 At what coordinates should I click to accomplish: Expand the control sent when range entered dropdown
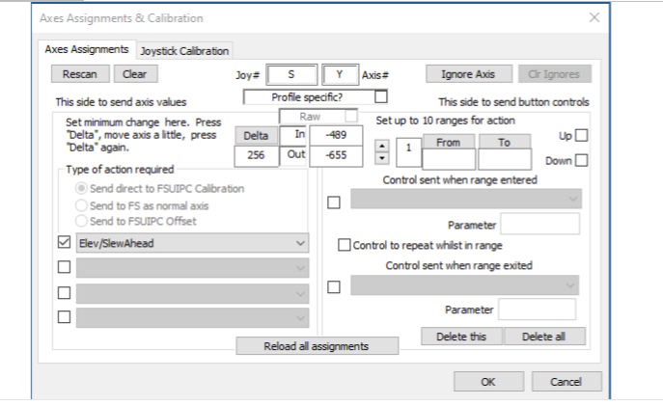point(574,200)
